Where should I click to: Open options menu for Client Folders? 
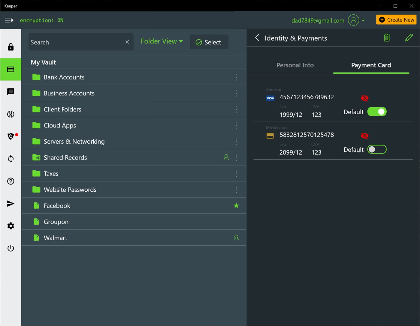click(x=236, y=109)
